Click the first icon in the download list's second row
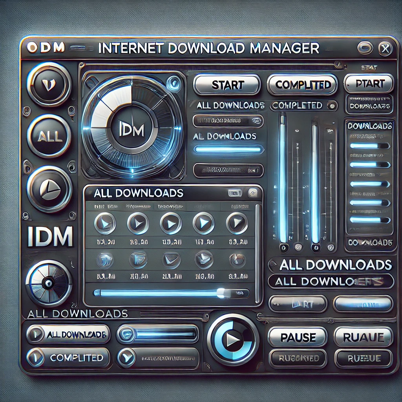Viewport: 402px width, 402px height. (105, 261)
